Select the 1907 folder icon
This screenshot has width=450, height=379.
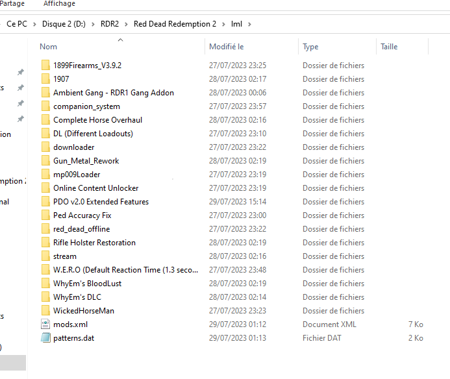(x=45, y=79)
